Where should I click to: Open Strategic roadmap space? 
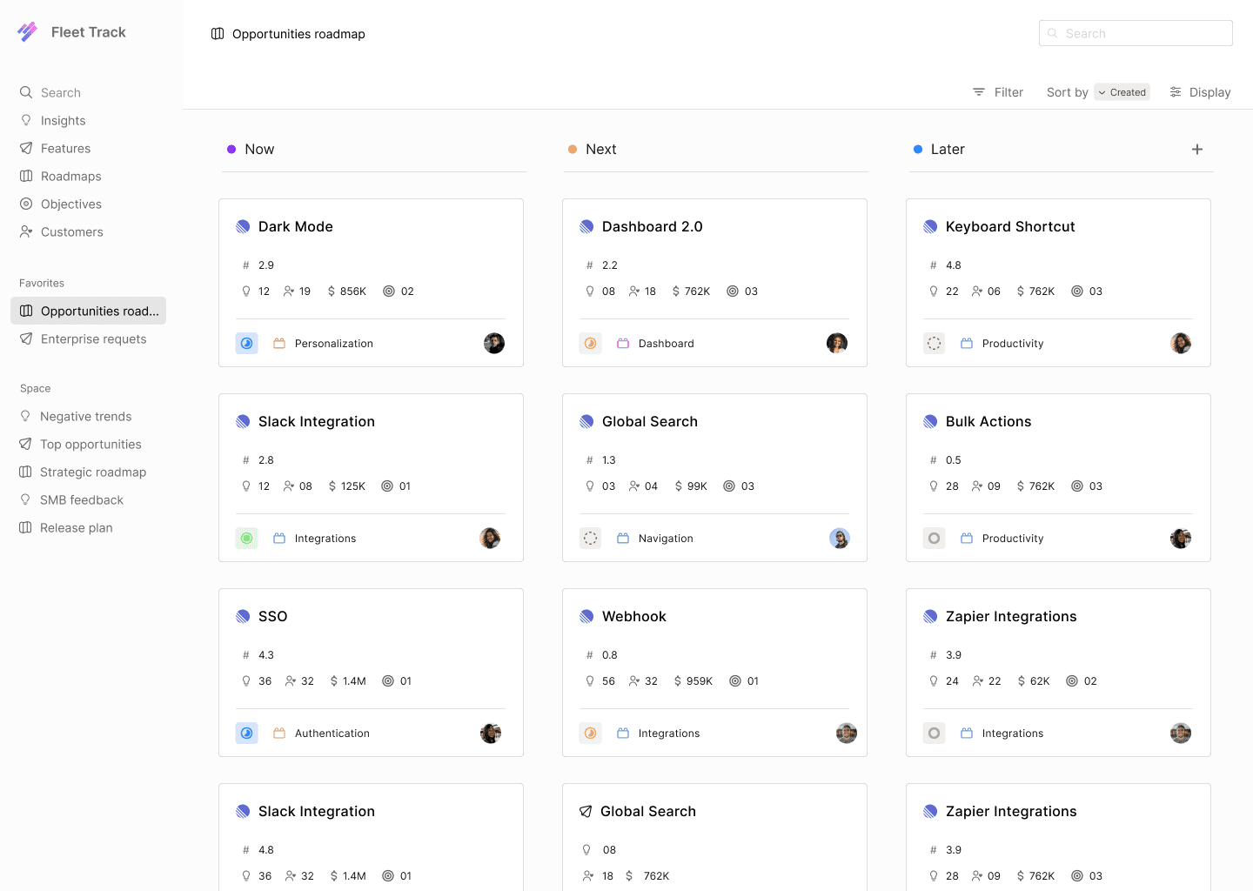pyautogui.click(x=84, y=472)
